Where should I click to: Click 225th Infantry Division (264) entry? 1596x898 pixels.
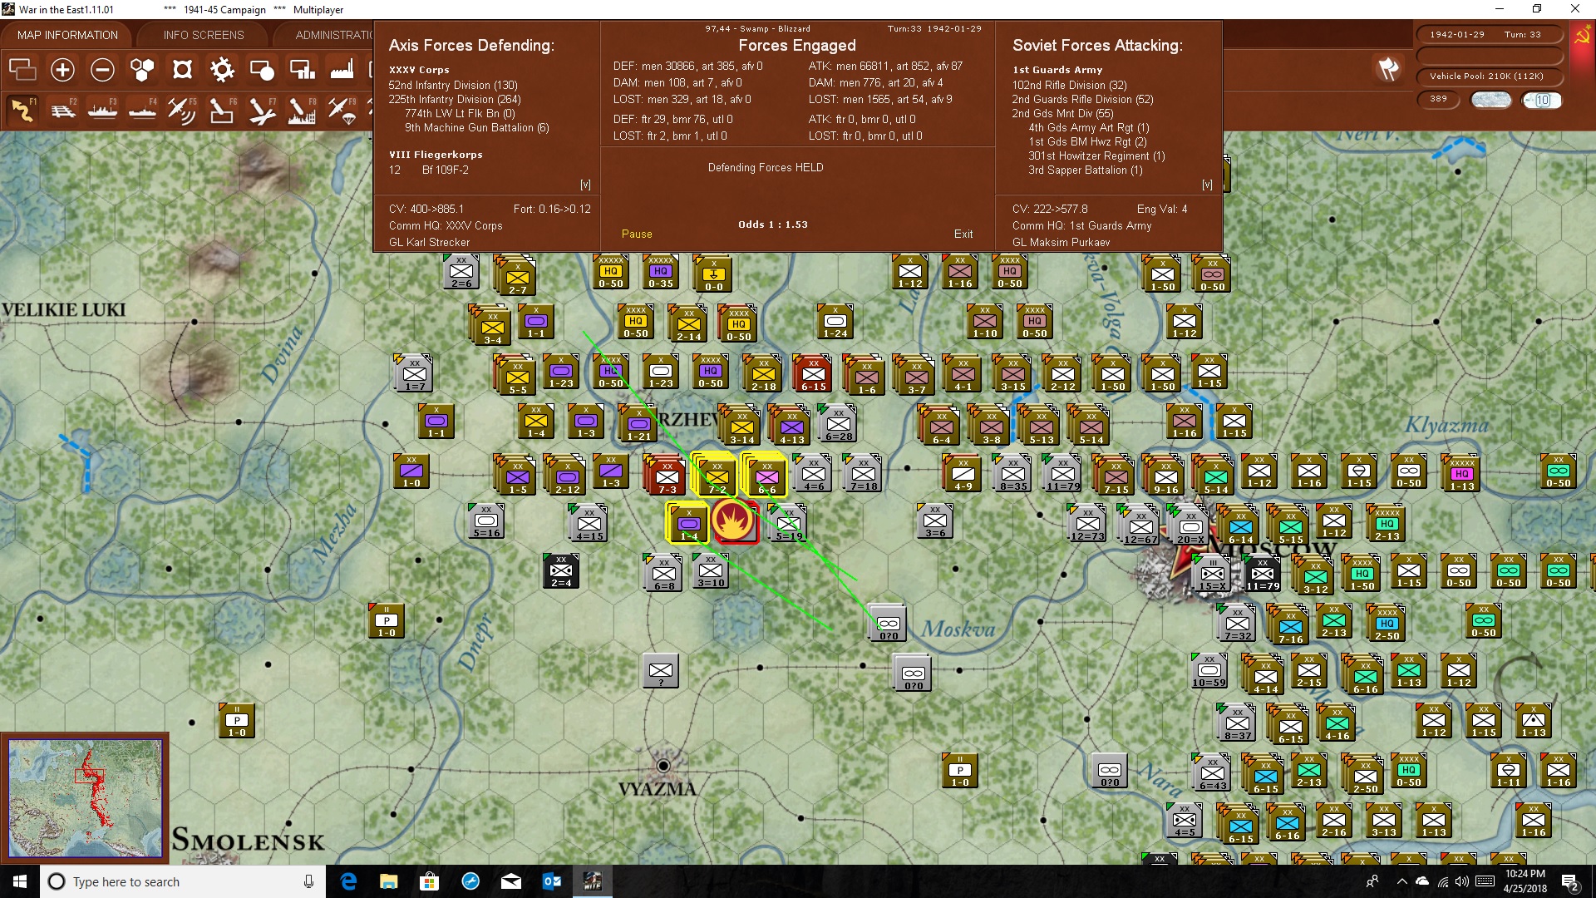455,99
